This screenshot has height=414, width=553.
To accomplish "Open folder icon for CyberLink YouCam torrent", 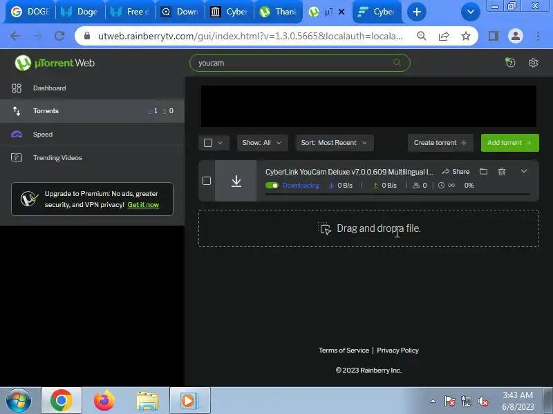I will click(x=483, y=171).
